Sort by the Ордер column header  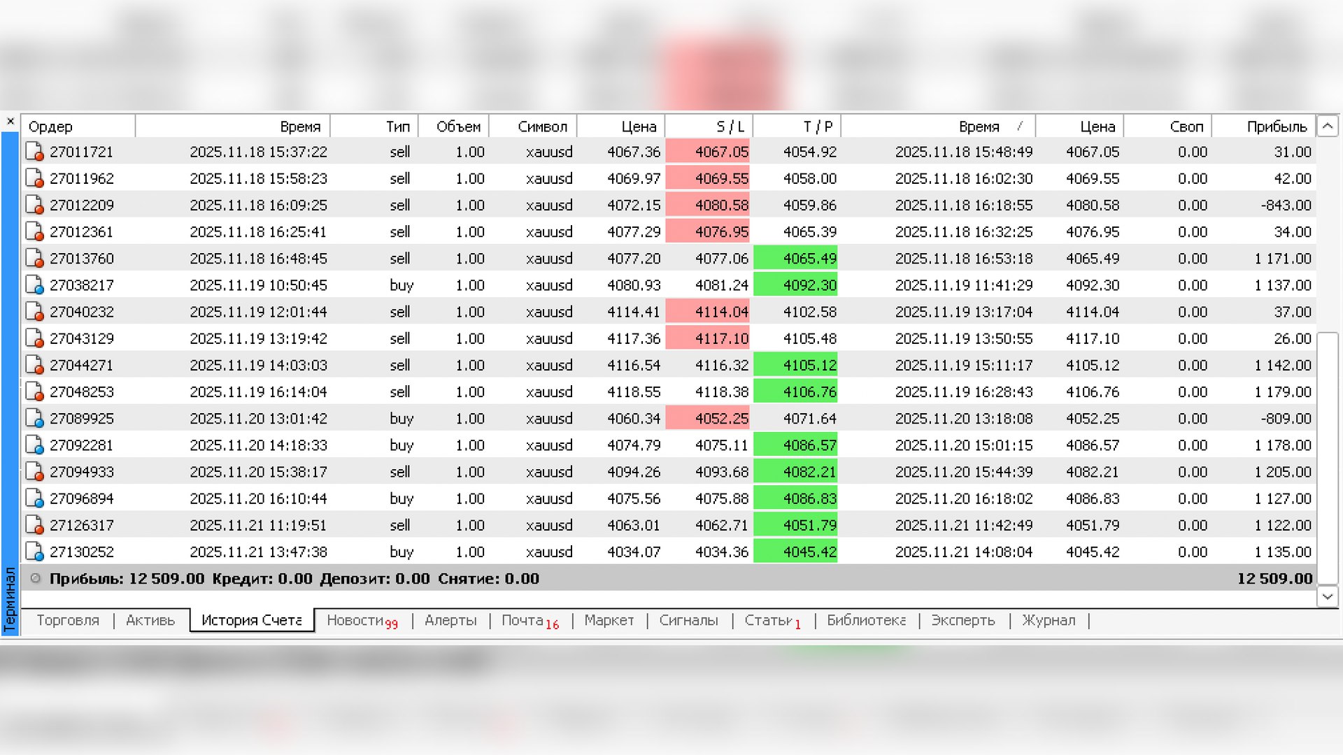point(78,127)
